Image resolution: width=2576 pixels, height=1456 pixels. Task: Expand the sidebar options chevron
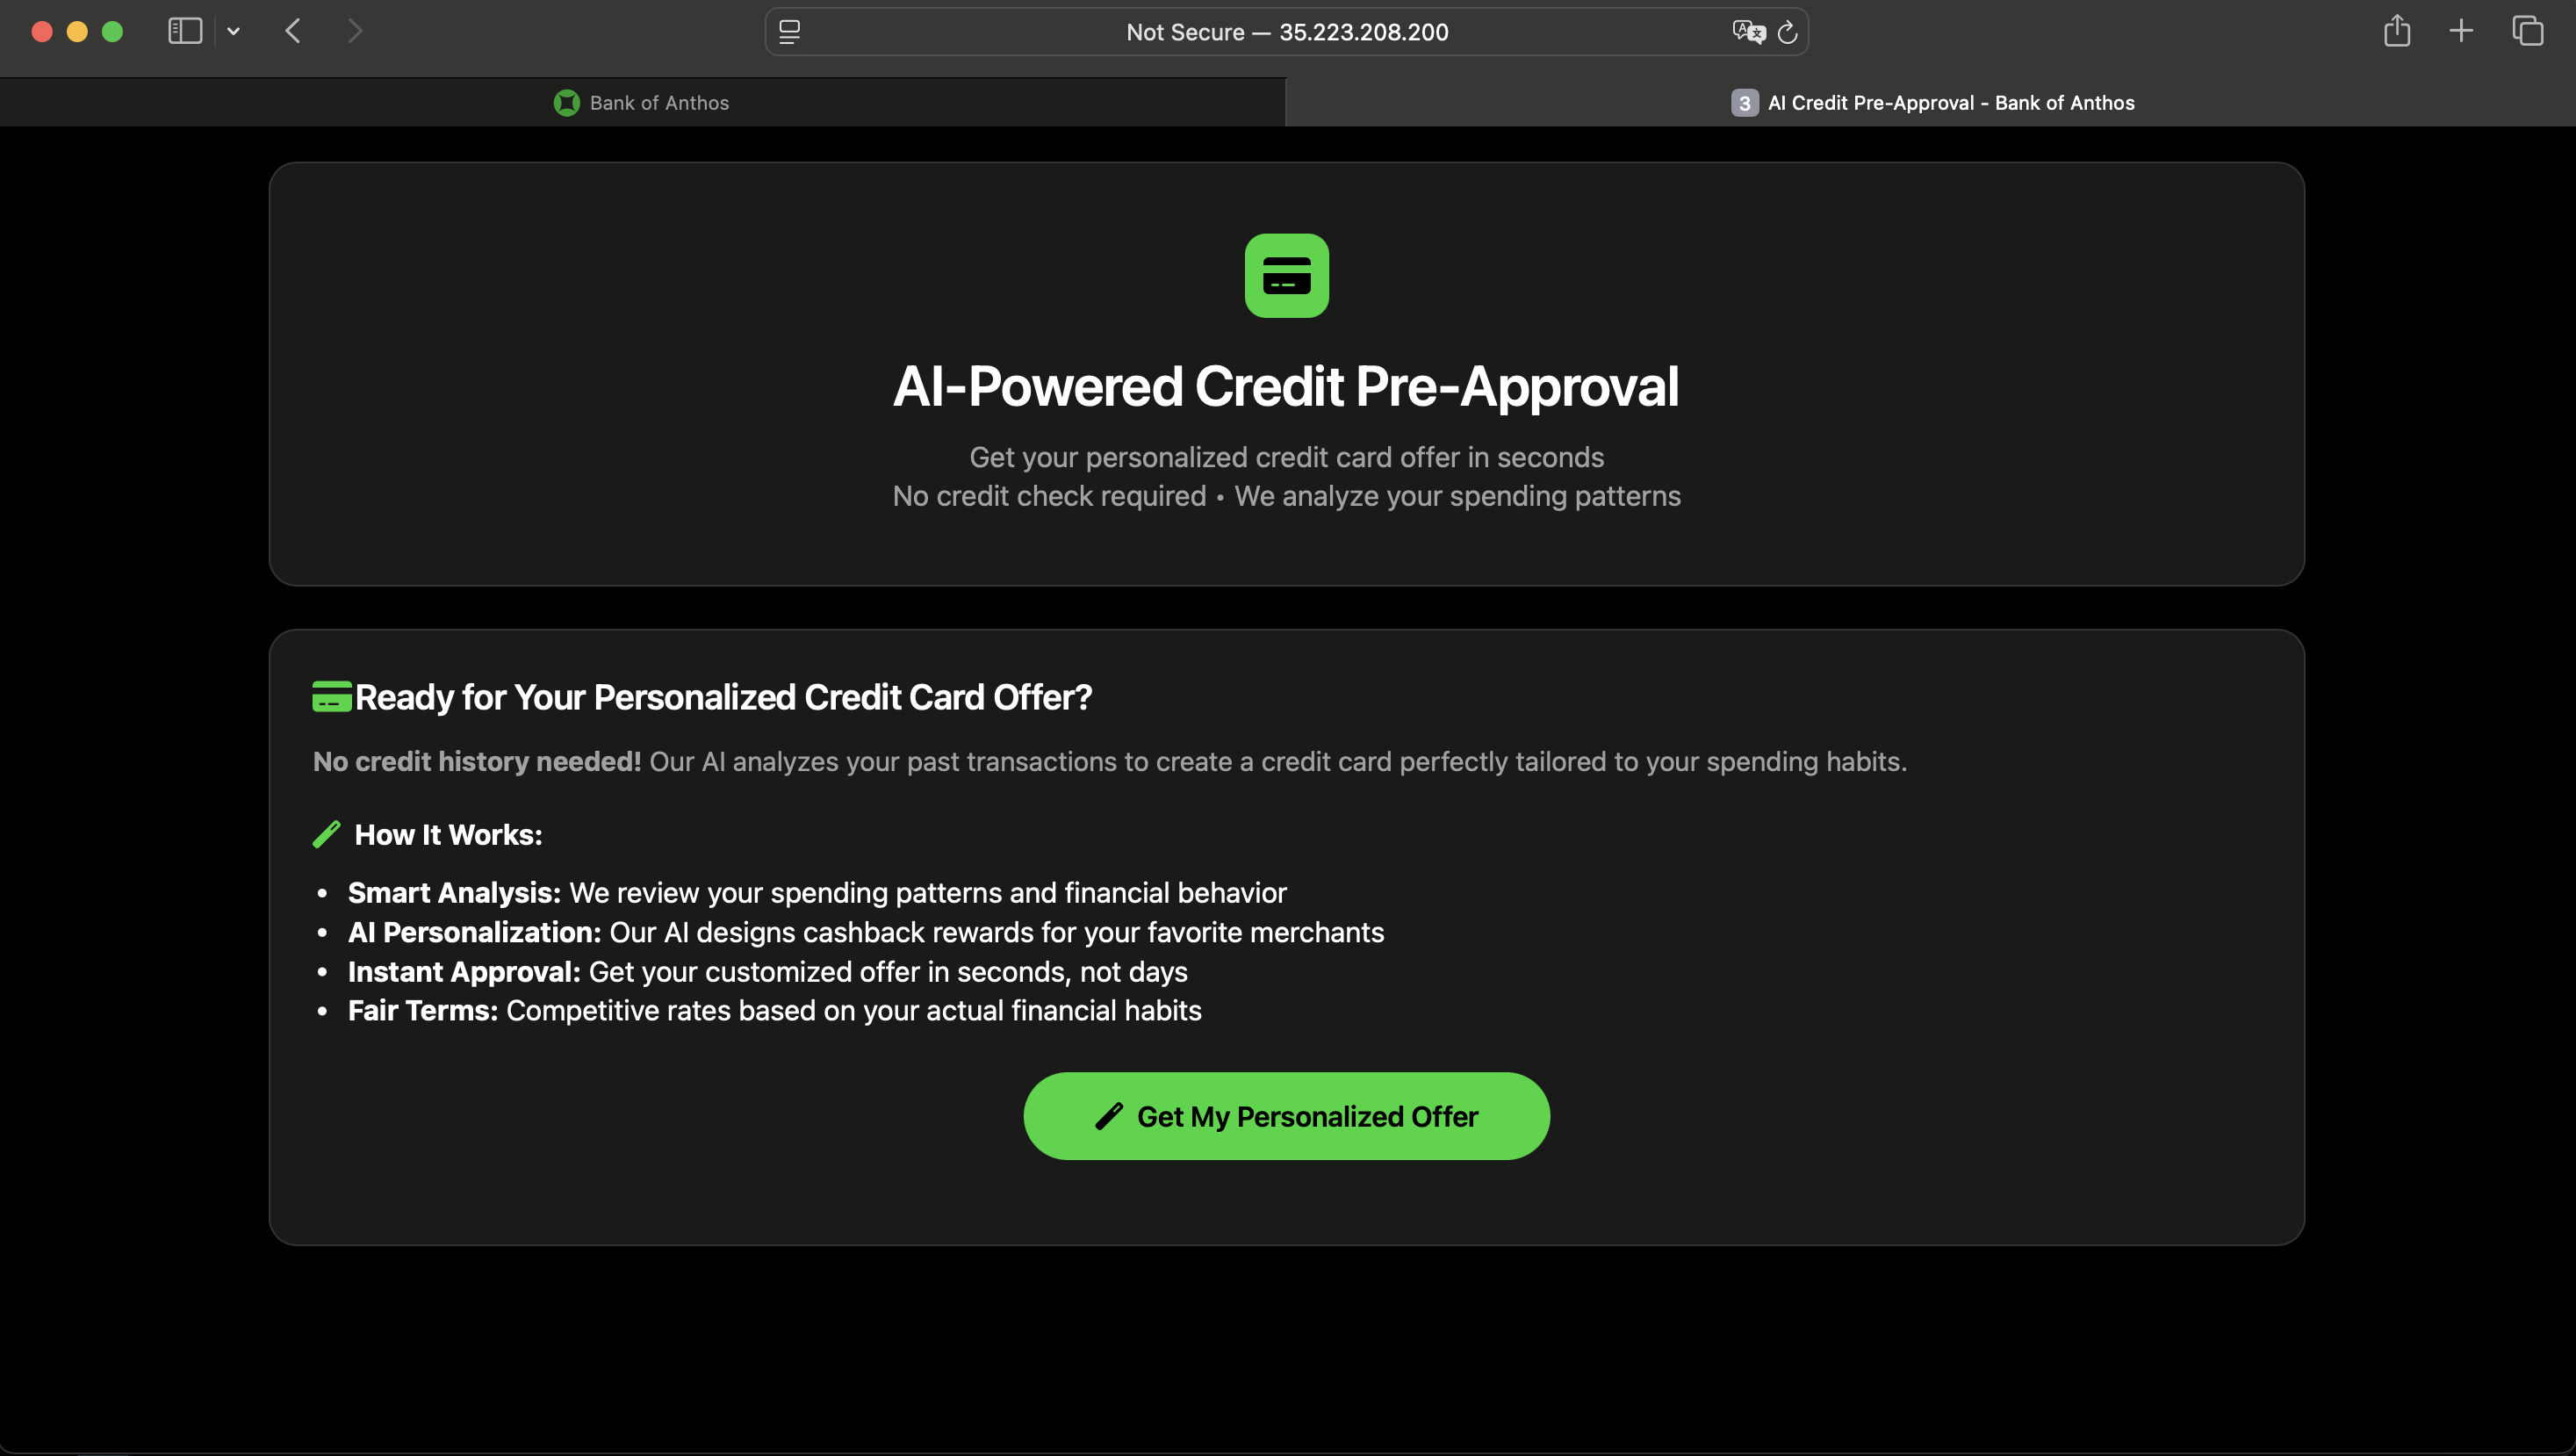click(x=233, y=31)
